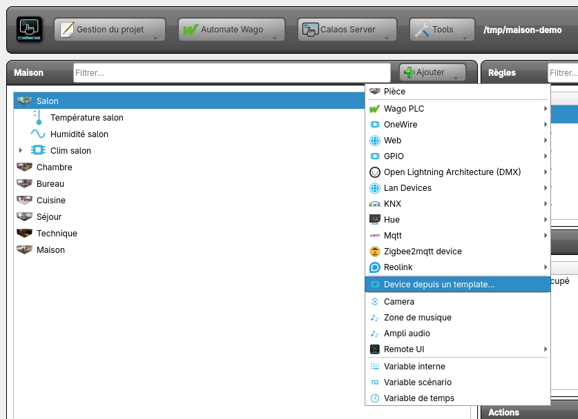578x419 pixels.
Task: Click the Variable interne keyboard icon
Action: (374, 367)
